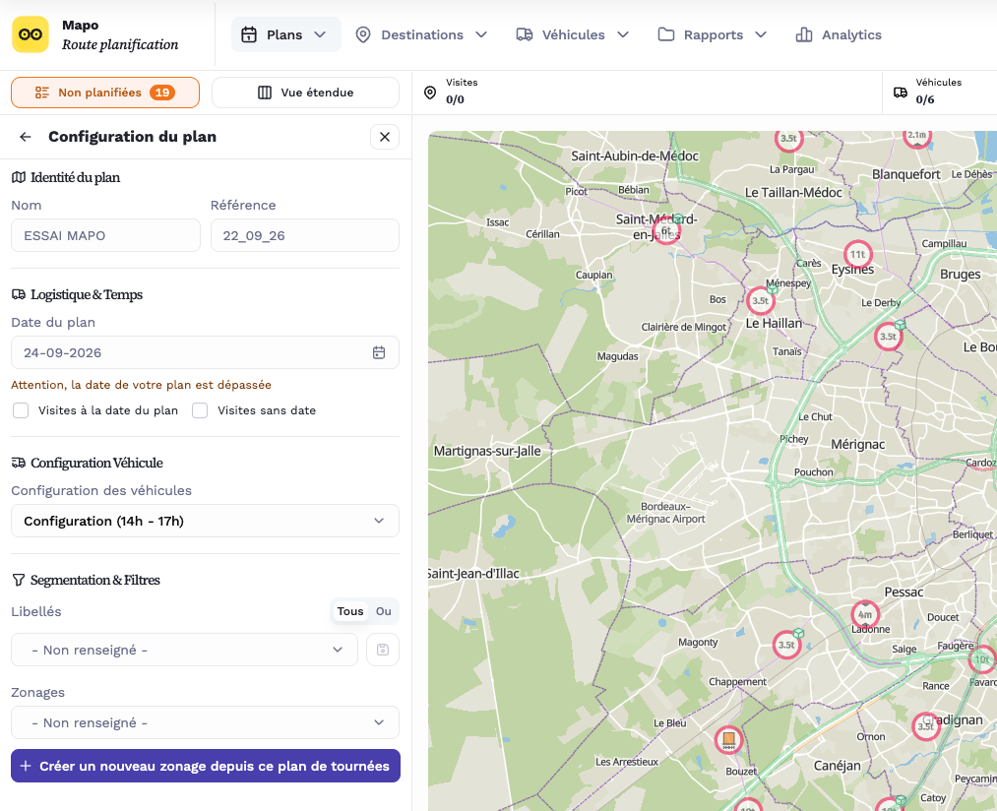Open the calendar picker icon in Date du plan
The width and height of the screenshot is (997, 811).
(378, 352)
